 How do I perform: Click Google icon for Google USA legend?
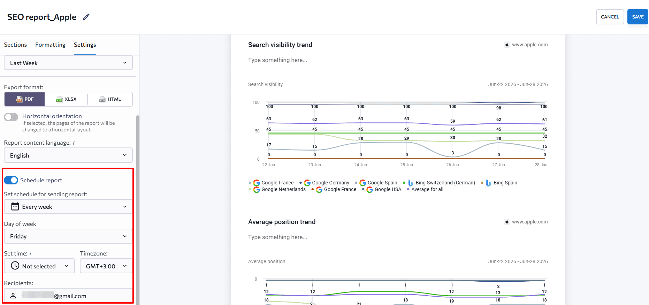tap(370, 189)
